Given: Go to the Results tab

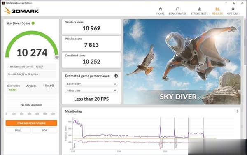Looking at the screenshot, I should point(217,11).
